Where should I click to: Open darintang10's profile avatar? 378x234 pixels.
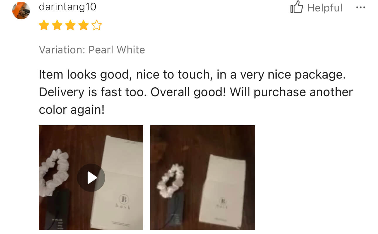point(21,11)
